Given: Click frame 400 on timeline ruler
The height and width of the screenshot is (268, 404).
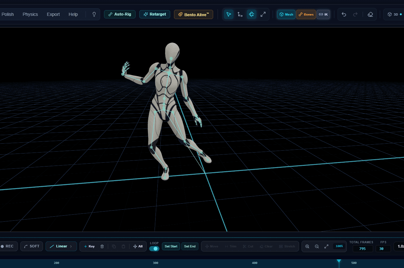Looking at the screenshot, I should click(254, 263).
